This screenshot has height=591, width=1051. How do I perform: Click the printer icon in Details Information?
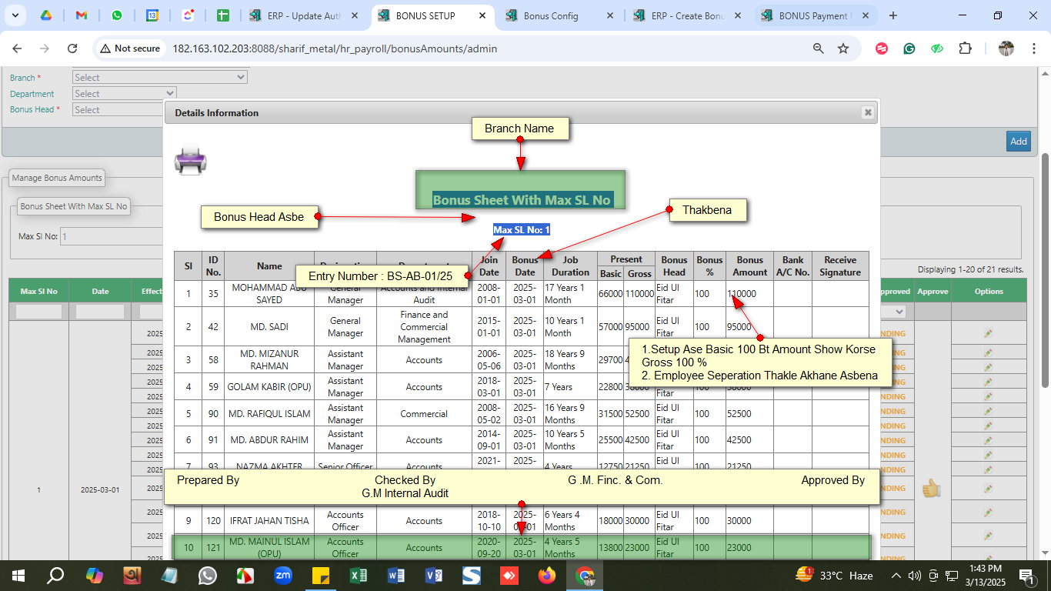[190, 162]
